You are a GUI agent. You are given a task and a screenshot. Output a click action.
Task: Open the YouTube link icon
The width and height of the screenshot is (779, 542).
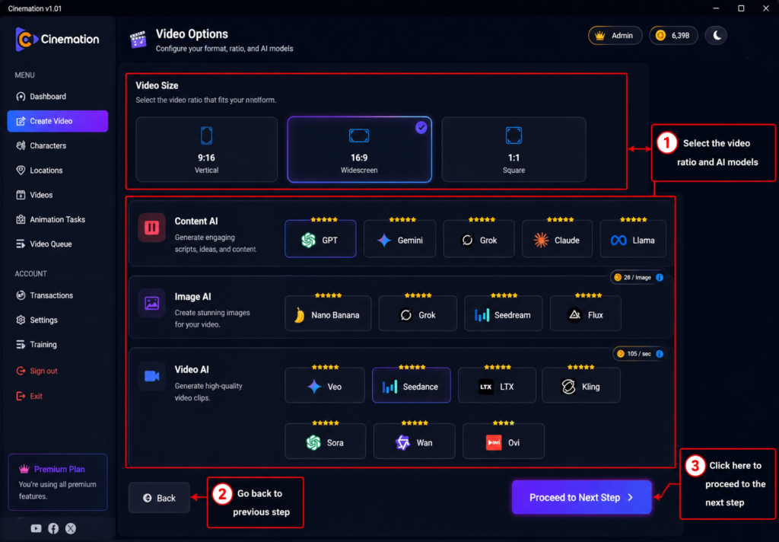tap(36, 528)
